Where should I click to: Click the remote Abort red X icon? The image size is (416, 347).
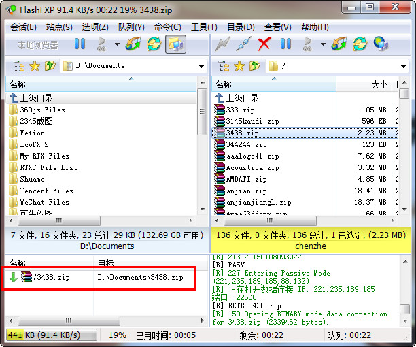(264, 44)
